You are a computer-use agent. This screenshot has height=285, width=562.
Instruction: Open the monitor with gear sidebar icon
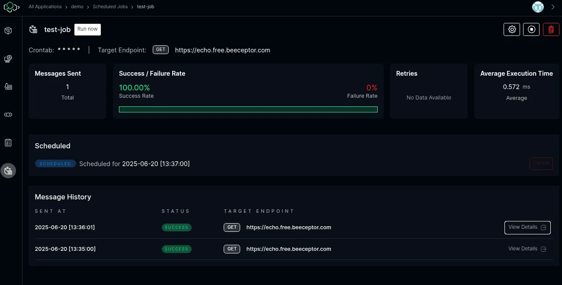tap(8, 59)
